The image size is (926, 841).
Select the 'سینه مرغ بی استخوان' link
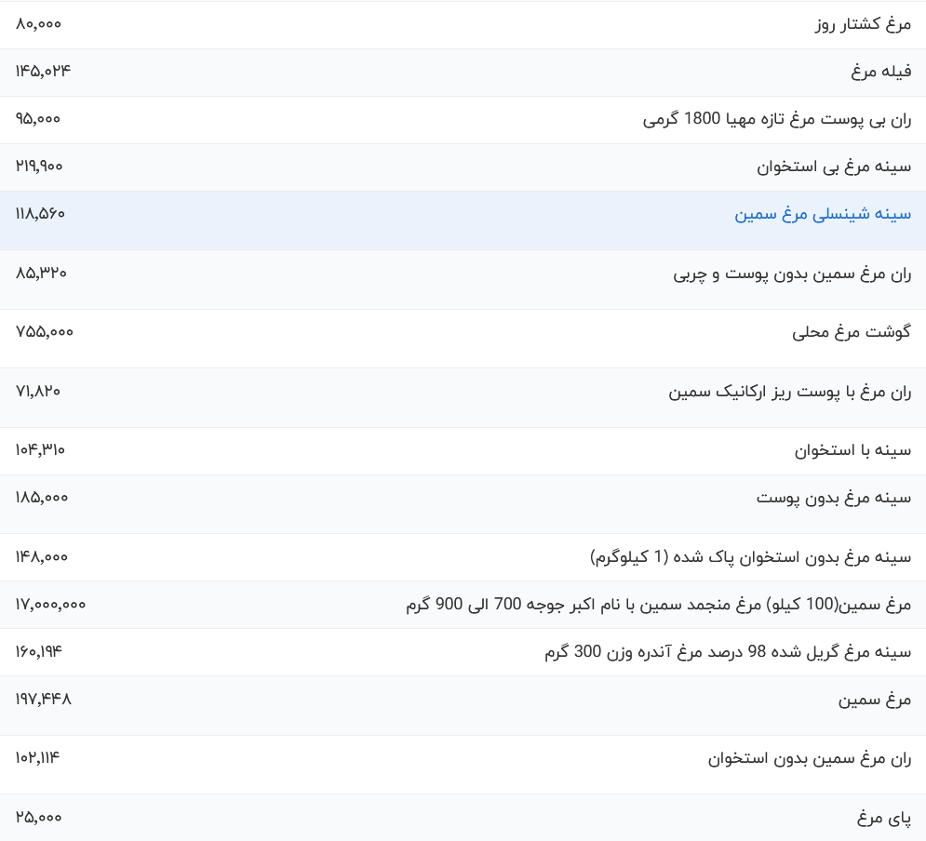pos(834,167)
